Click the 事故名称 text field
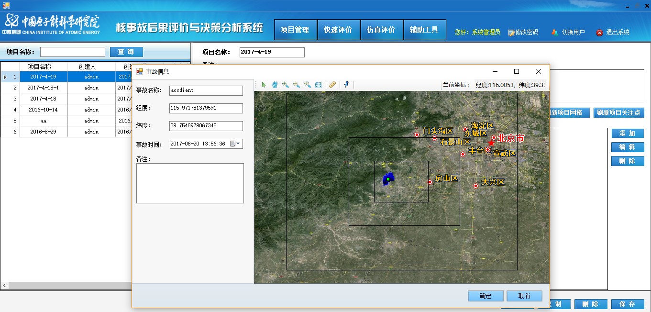Viewport: 651px width, 312px height. 206,90
